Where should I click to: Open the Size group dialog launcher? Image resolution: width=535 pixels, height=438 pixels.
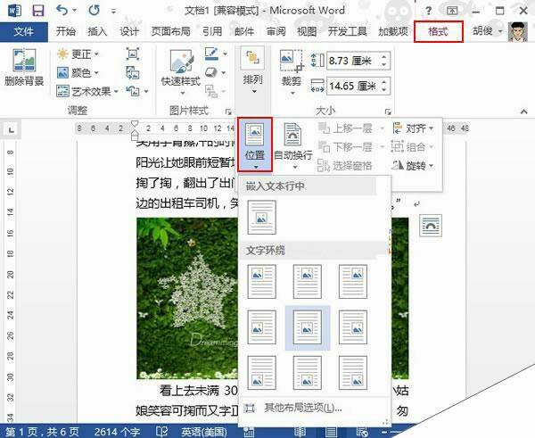point(388,112)
